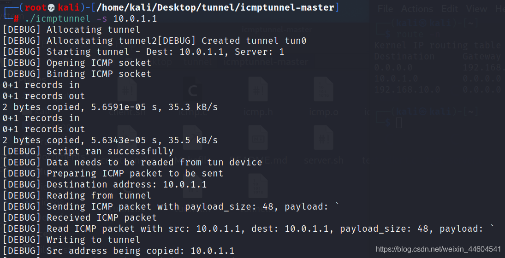Click the skull icon in root prompt

52,8
